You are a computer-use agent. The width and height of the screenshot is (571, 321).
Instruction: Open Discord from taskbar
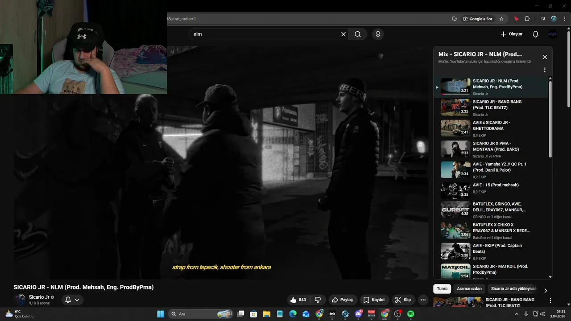(358, 314)
